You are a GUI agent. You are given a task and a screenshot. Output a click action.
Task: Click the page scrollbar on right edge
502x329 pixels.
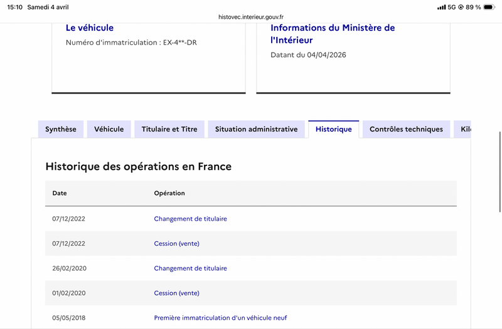[x=499, y=163]
